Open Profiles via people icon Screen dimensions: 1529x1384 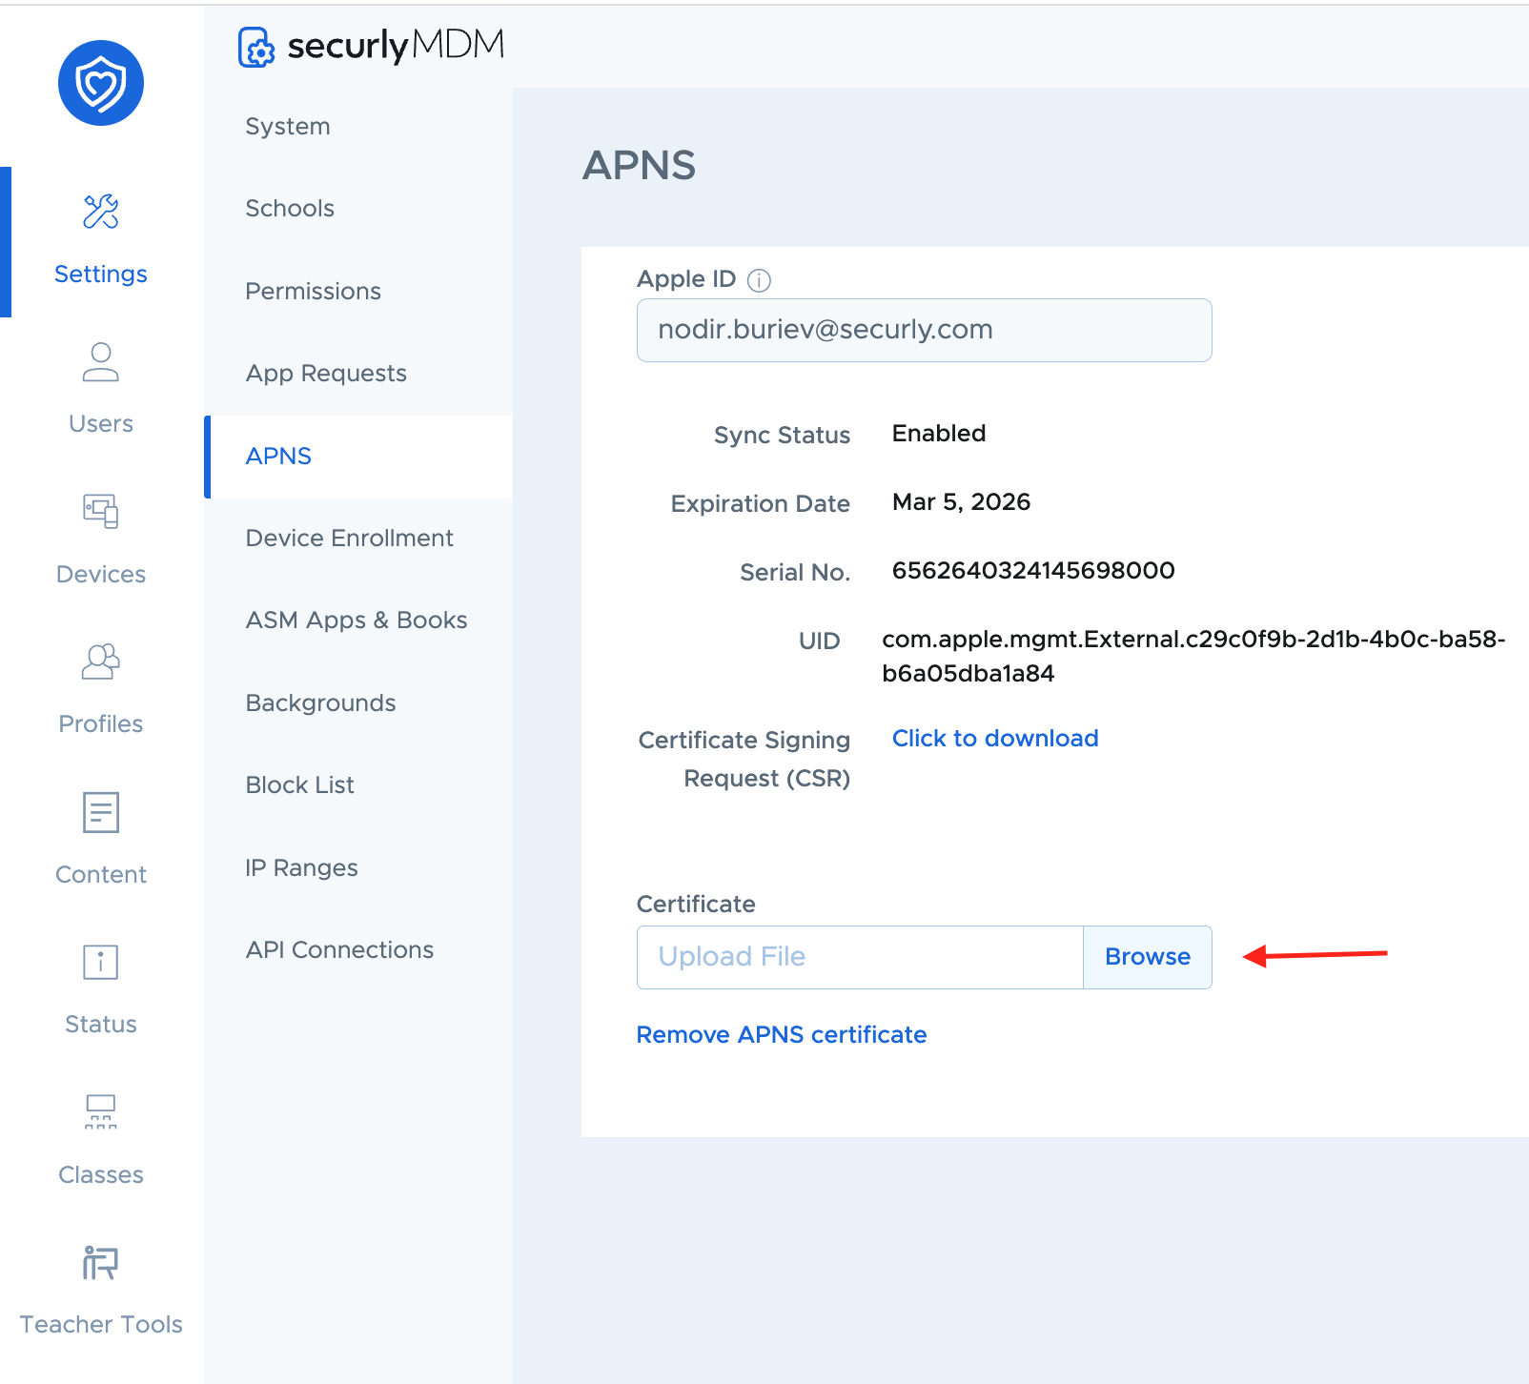tap(101, 661)
